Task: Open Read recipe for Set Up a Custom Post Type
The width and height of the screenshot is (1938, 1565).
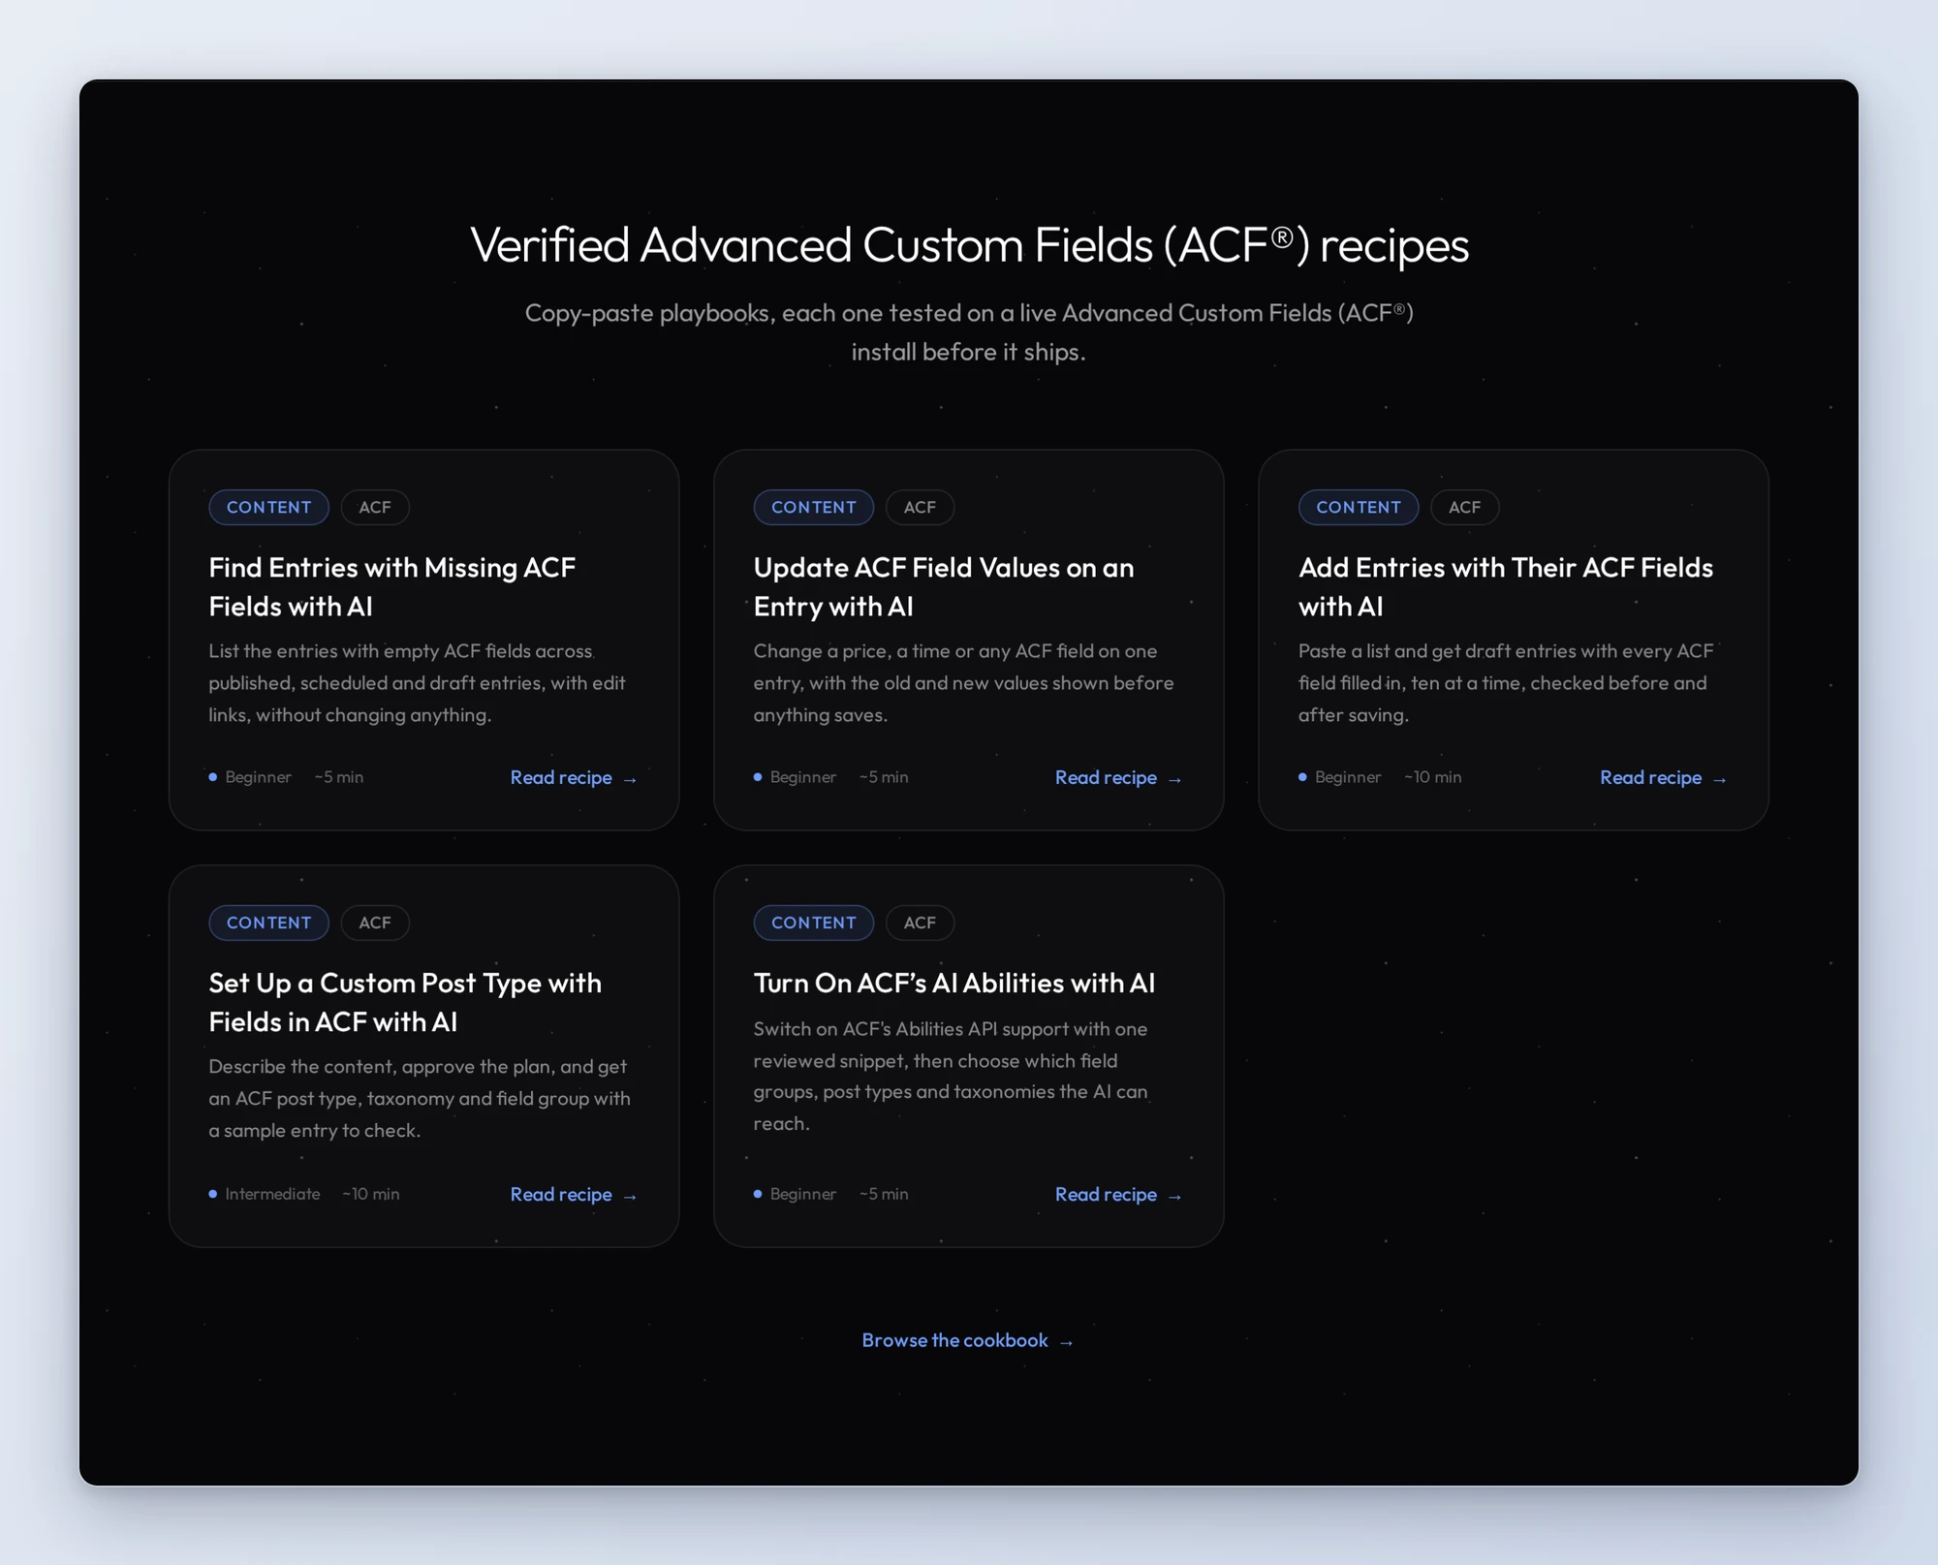Action: click(574, 1194)
